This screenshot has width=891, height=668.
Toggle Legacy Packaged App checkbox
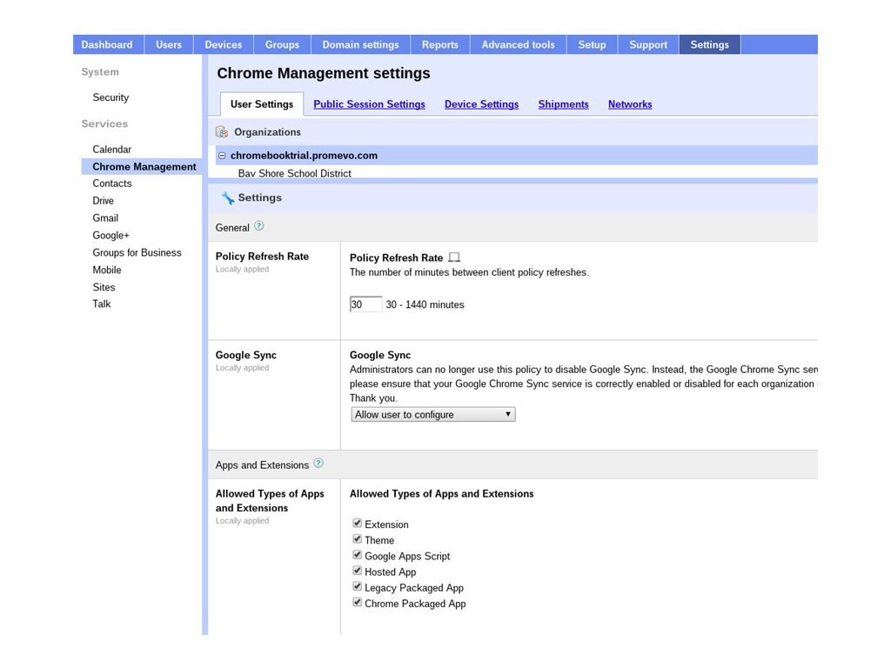coord(357,587)
